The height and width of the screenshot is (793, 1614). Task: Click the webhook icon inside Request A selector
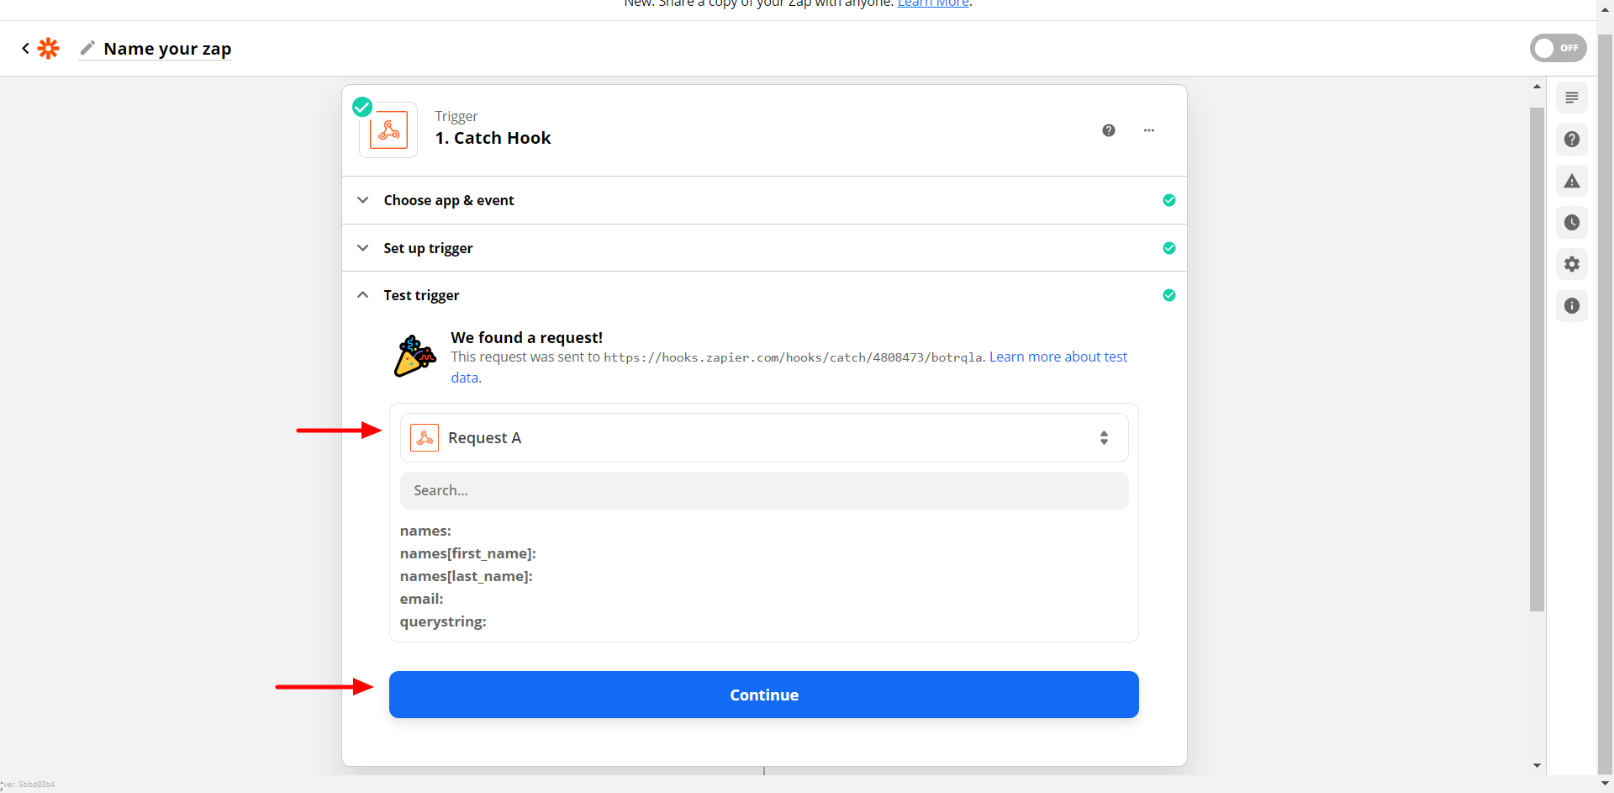(x=425, y=437)
